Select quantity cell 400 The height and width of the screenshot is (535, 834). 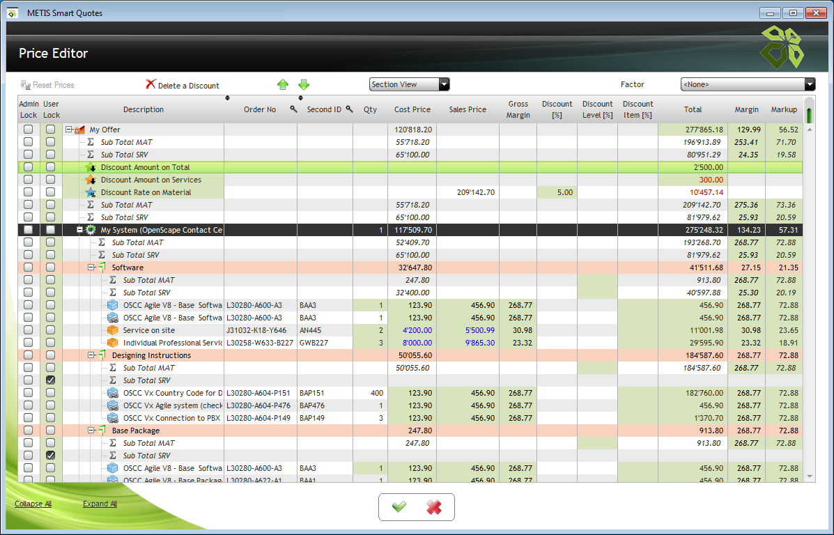point(370,393)
